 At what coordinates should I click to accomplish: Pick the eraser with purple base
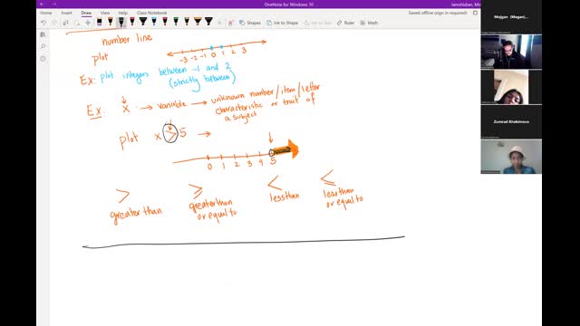(99, 22)
